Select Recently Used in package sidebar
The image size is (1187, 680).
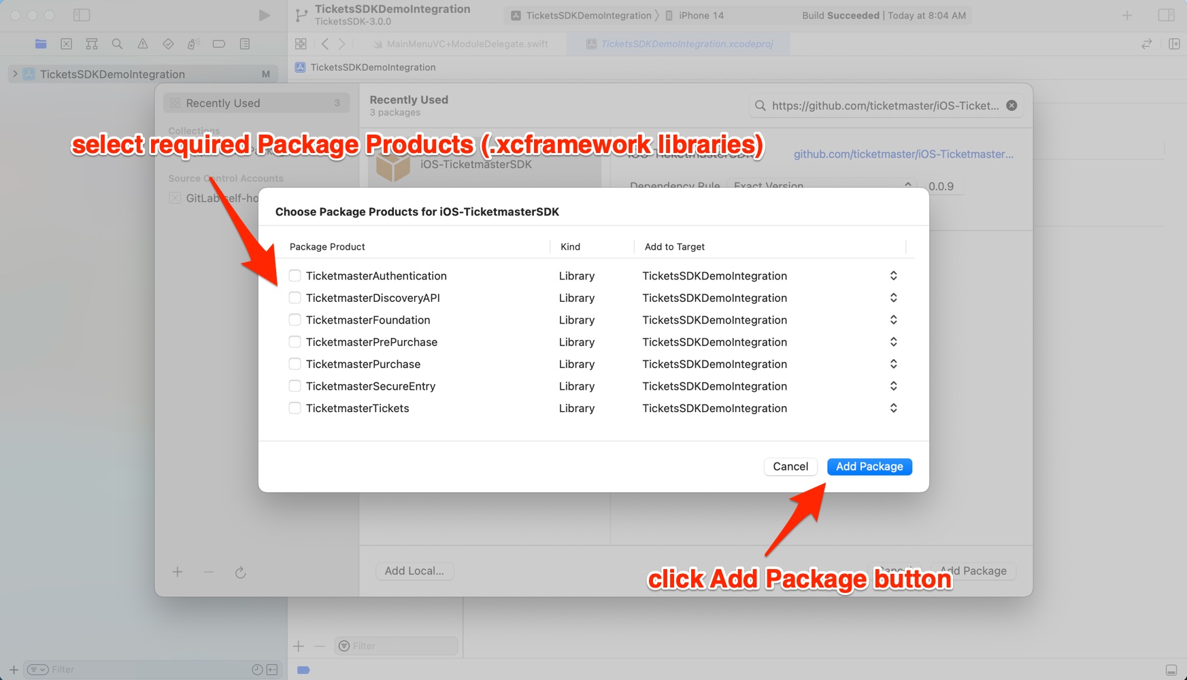click(256, 103)
